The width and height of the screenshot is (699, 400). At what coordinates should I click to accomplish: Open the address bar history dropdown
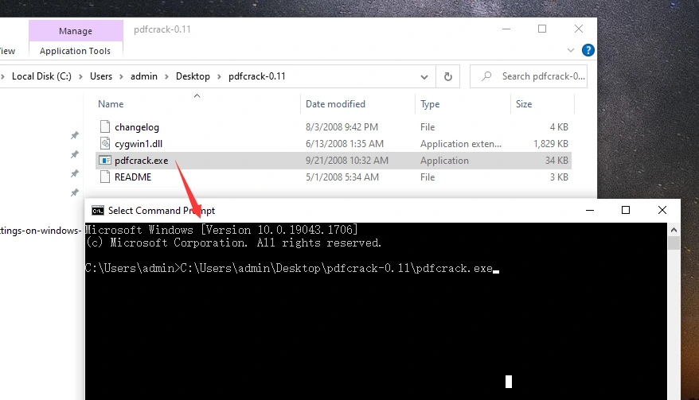424,76
